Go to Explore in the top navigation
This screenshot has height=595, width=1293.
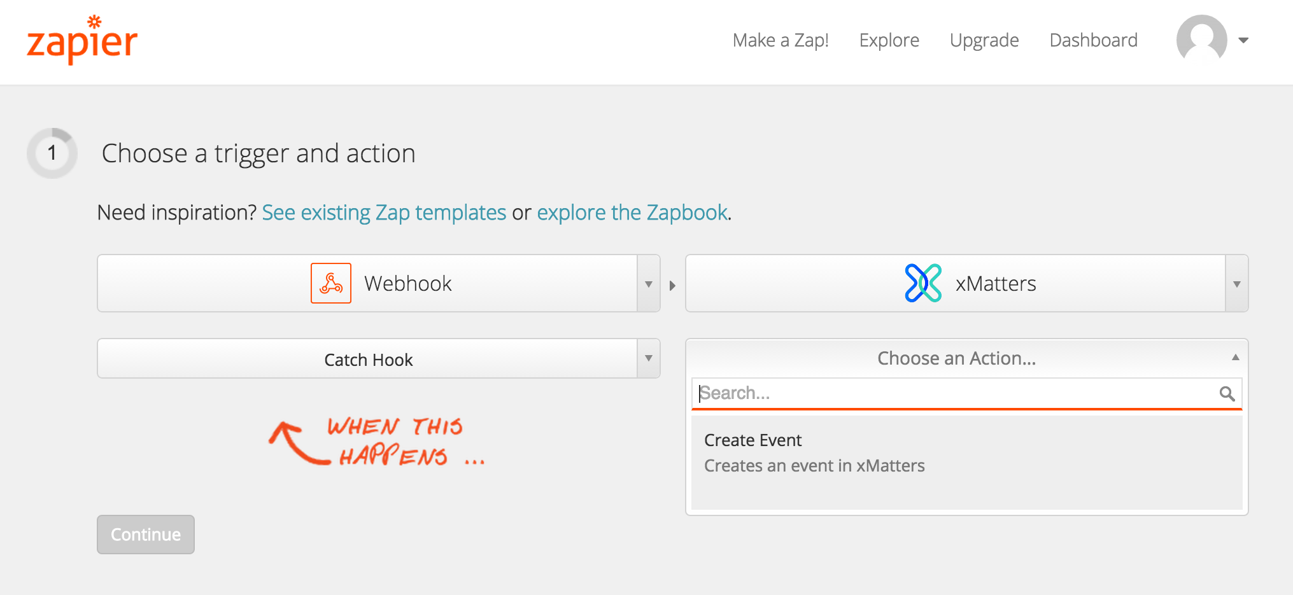[x=889, y=40]
